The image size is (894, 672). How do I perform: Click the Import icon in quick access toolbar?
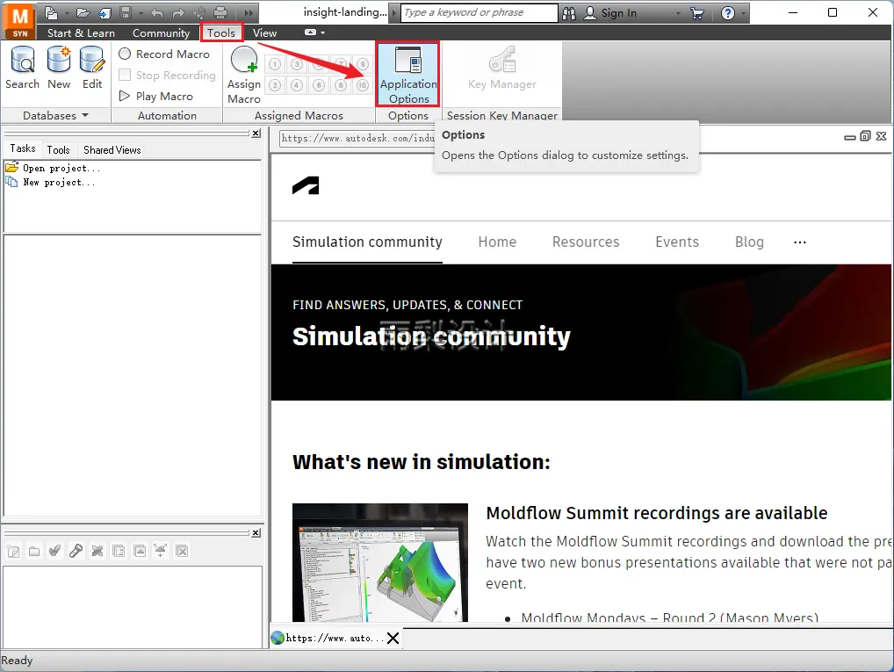(105, 12)
